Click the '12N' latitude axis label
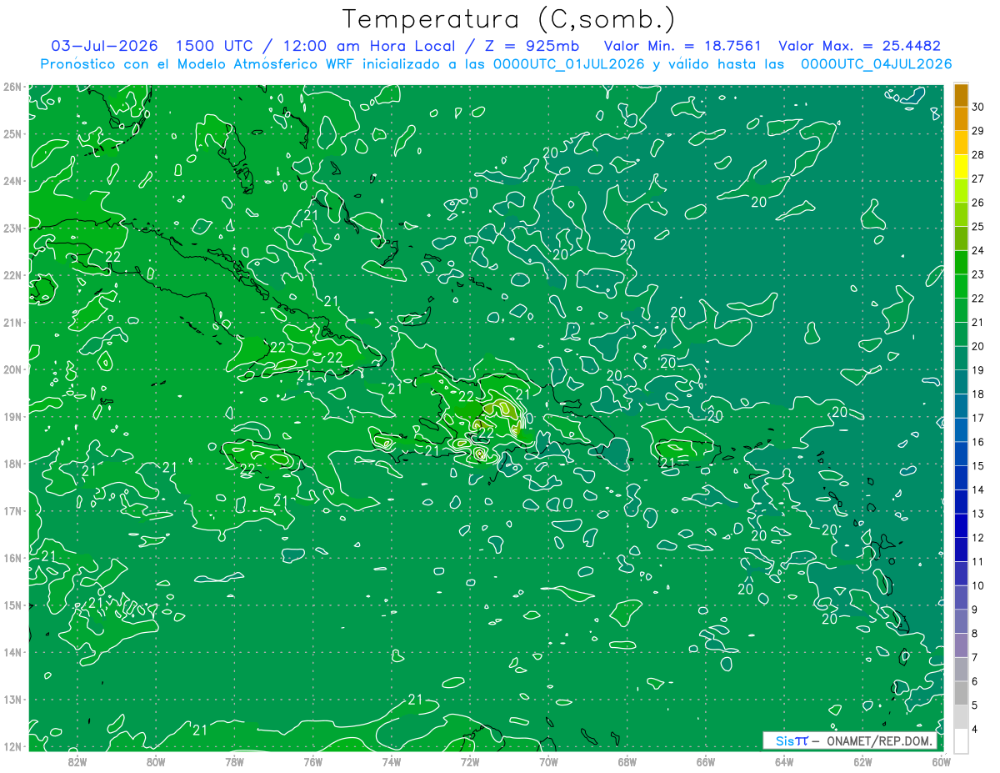 coord(12,746)
